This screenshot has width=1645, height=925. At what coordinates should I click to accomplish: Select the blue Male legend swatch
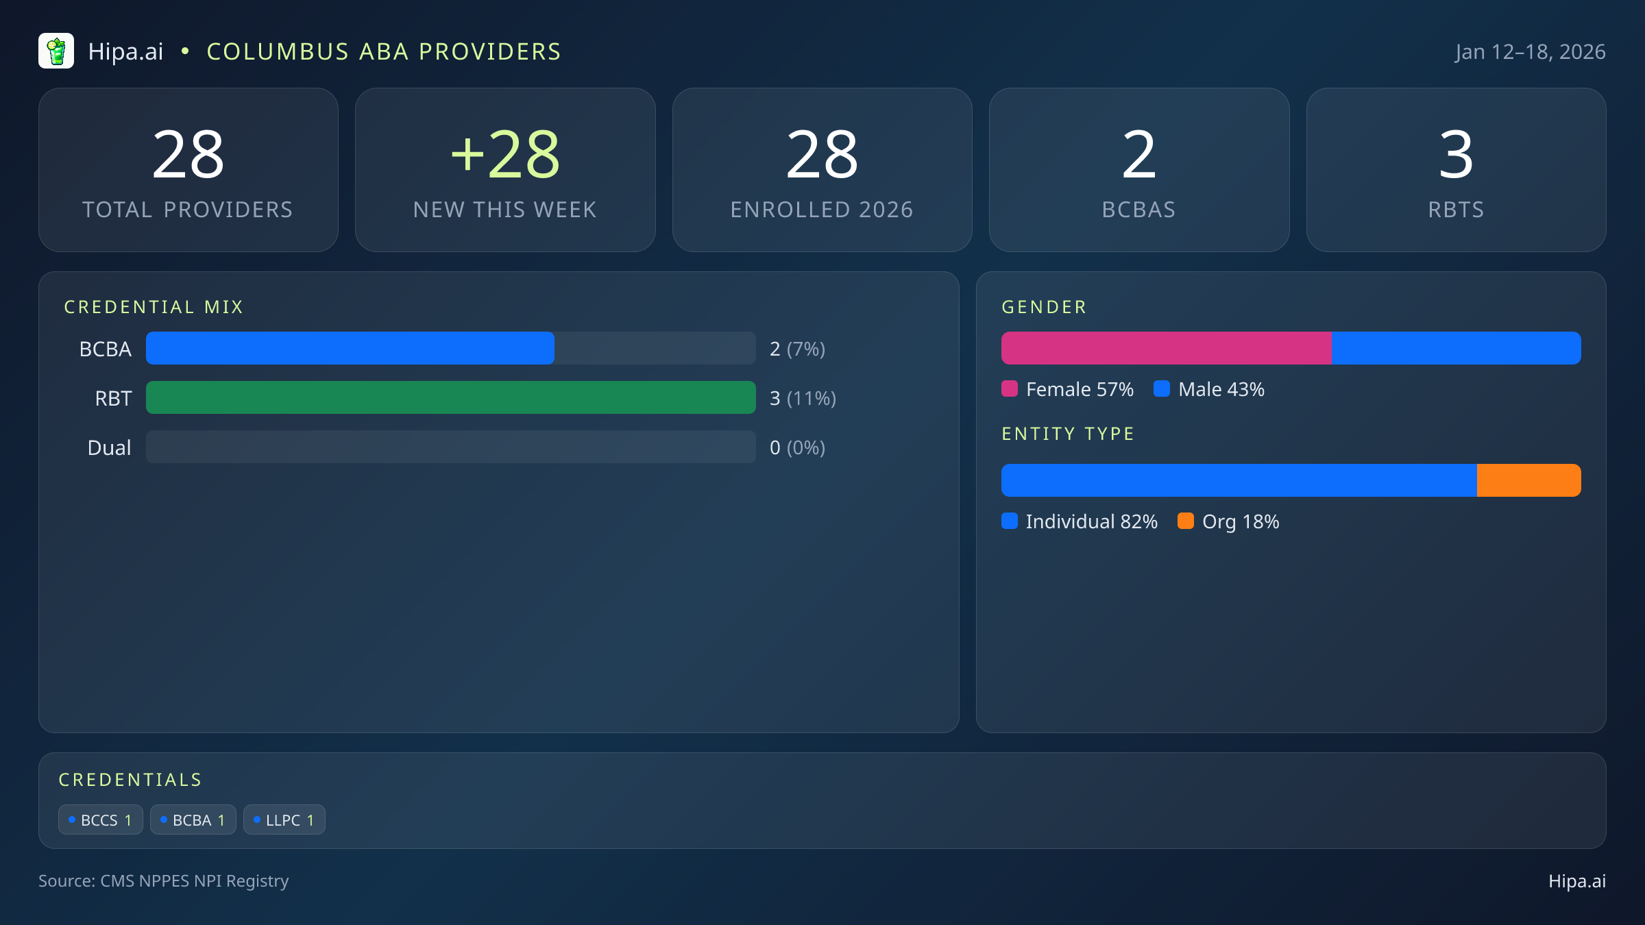click(x=1162, y=389)
